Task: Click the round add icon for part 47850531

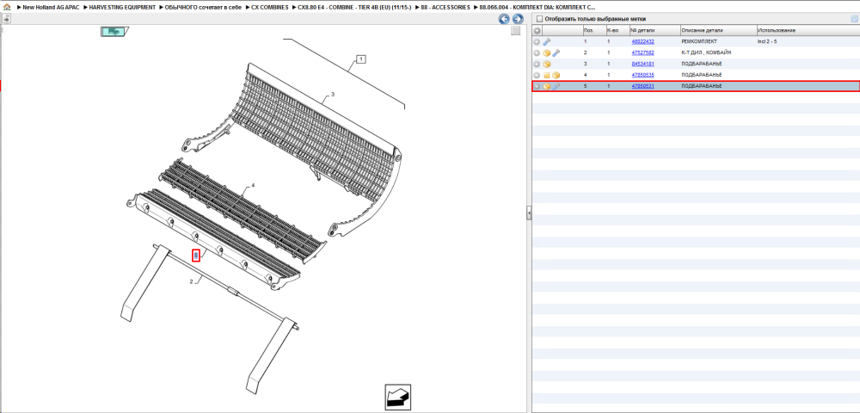Action: (537, 87)
